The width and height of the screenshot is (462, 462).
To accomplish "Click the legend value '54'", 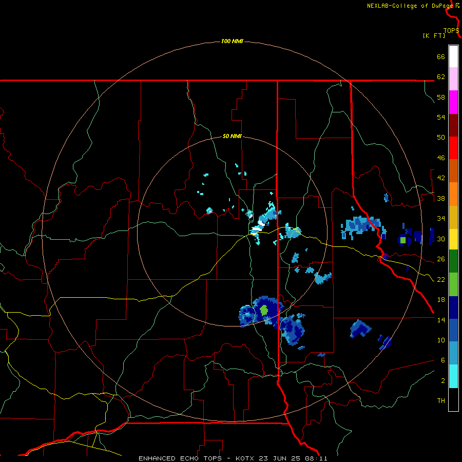I will (441, 117).
